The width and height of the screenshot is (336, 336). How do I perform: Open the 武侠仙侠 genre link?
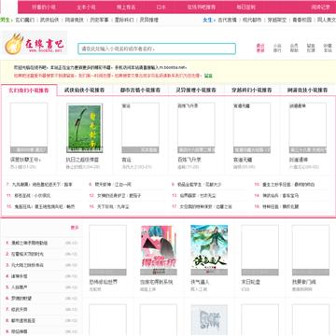pyautogui.click(x=49, y=20)
